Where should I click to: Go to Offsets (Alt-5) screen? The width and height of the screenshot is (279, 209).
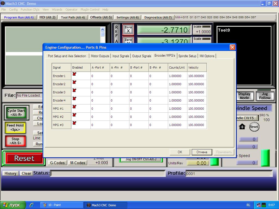click(x=101, y=17)
